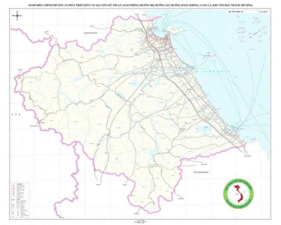Click the N letter on the compass
Screen dimensions: 281x225
[x=17, y=12]
